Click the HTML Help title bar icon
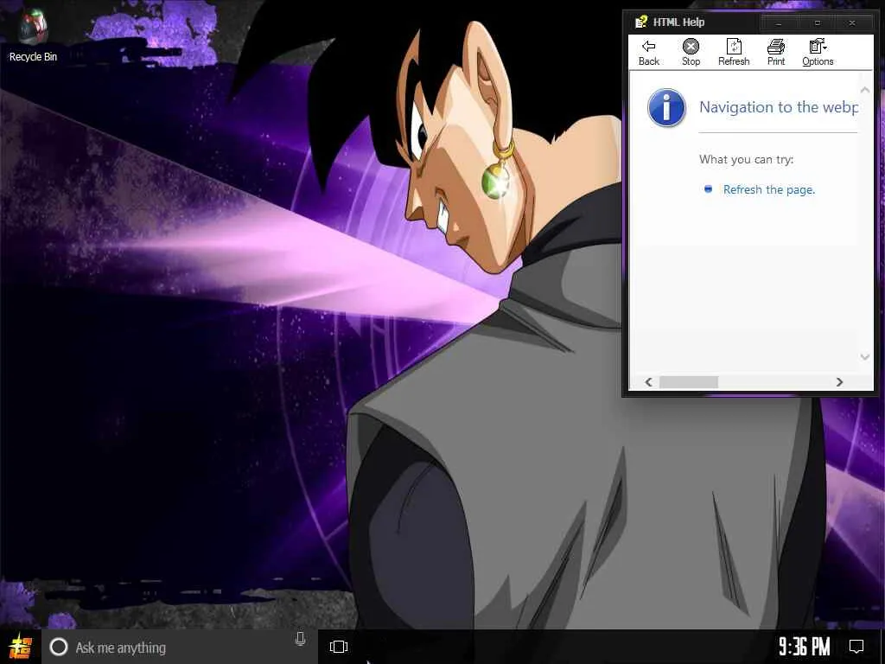Image resolution: width=885 pixels, height=664 pixels. coord(641,22)
